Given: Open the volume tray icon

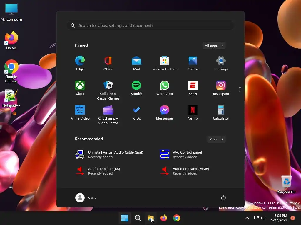Looking at the screenshot, I should coord(263,218).
